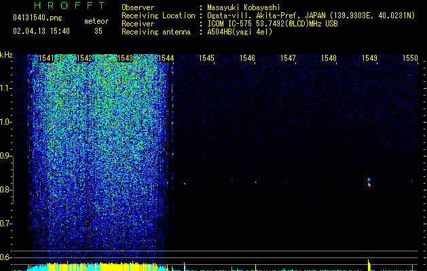Click the 1543 time axis label
The image size is (427, 271).
[126, 58]
